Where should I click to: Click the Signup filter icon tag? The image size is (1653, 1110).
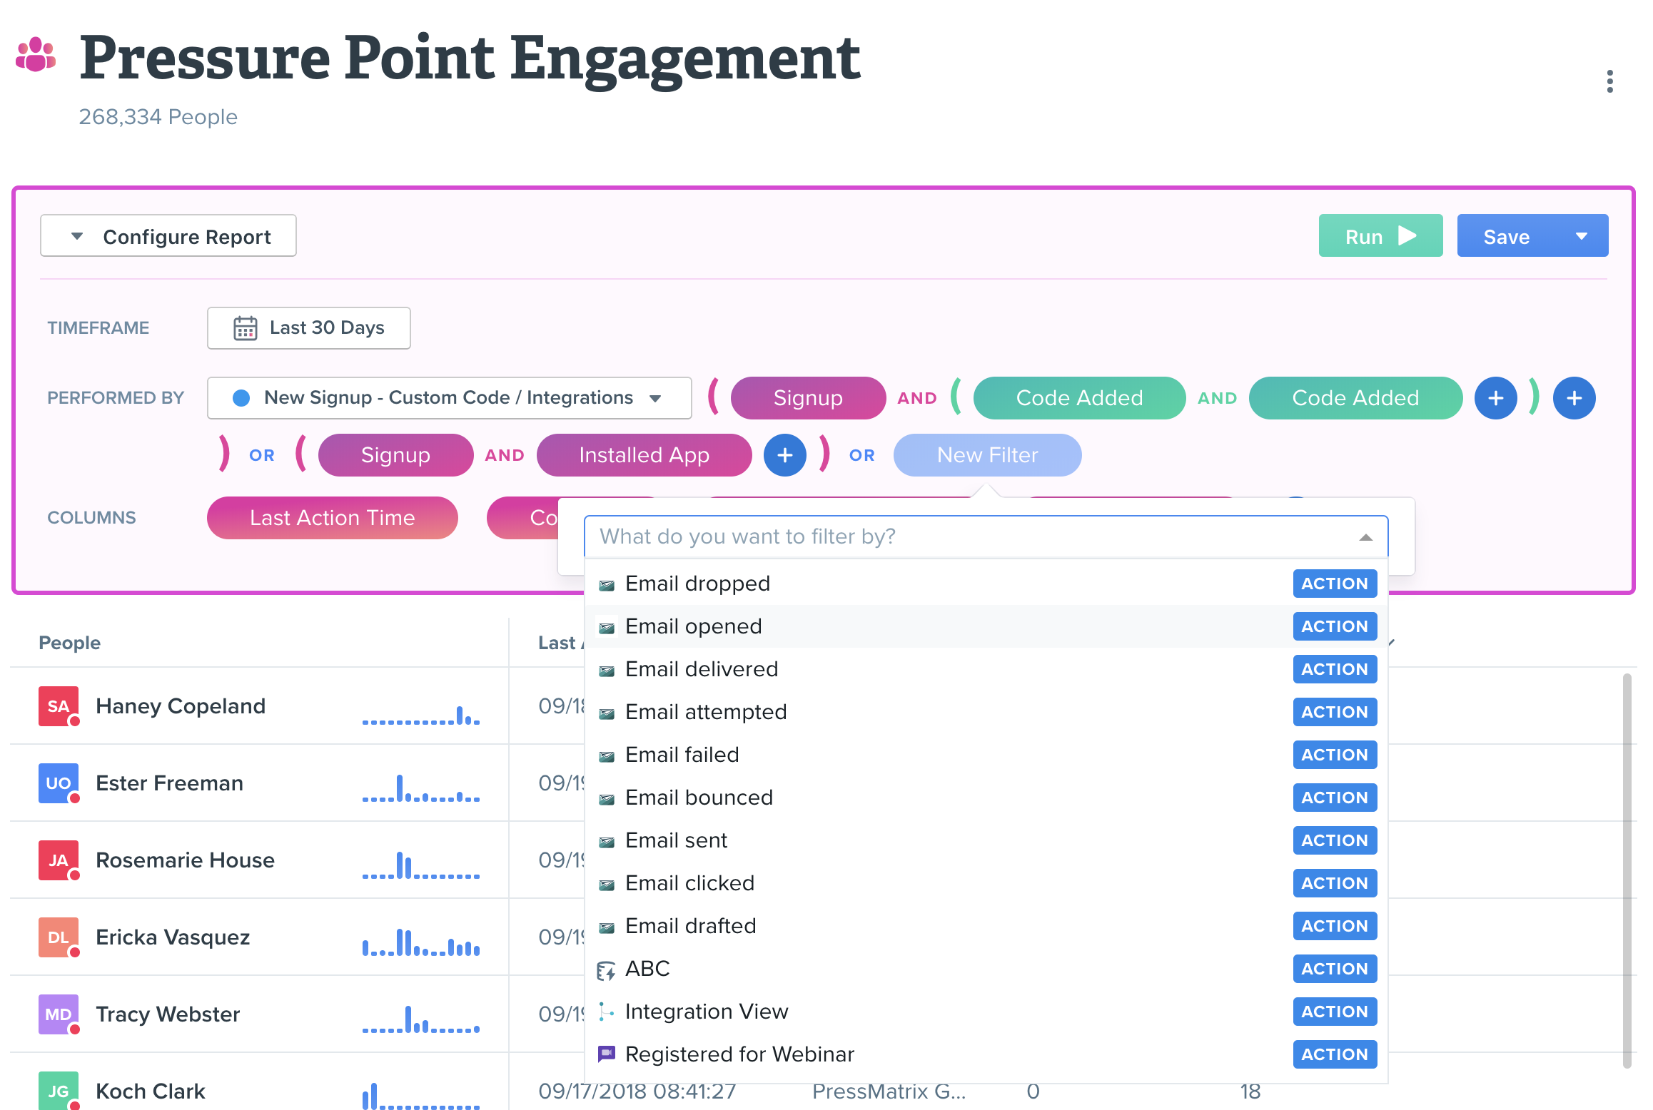[807, 397]
